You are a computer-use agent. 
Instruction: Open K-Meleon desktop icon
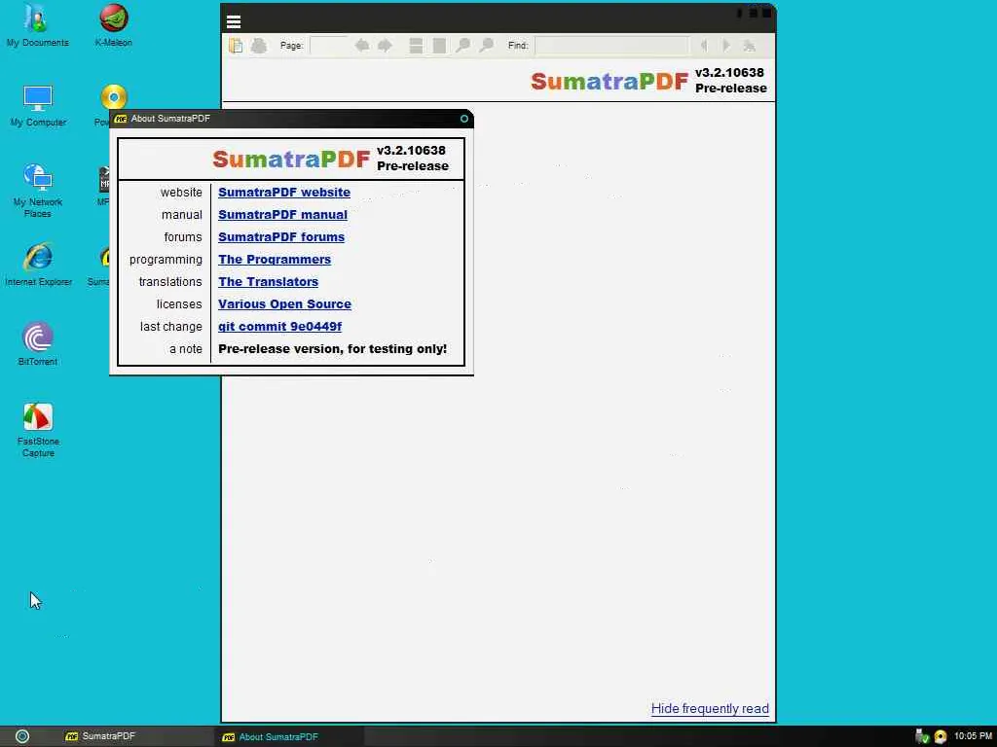(114, 26)
